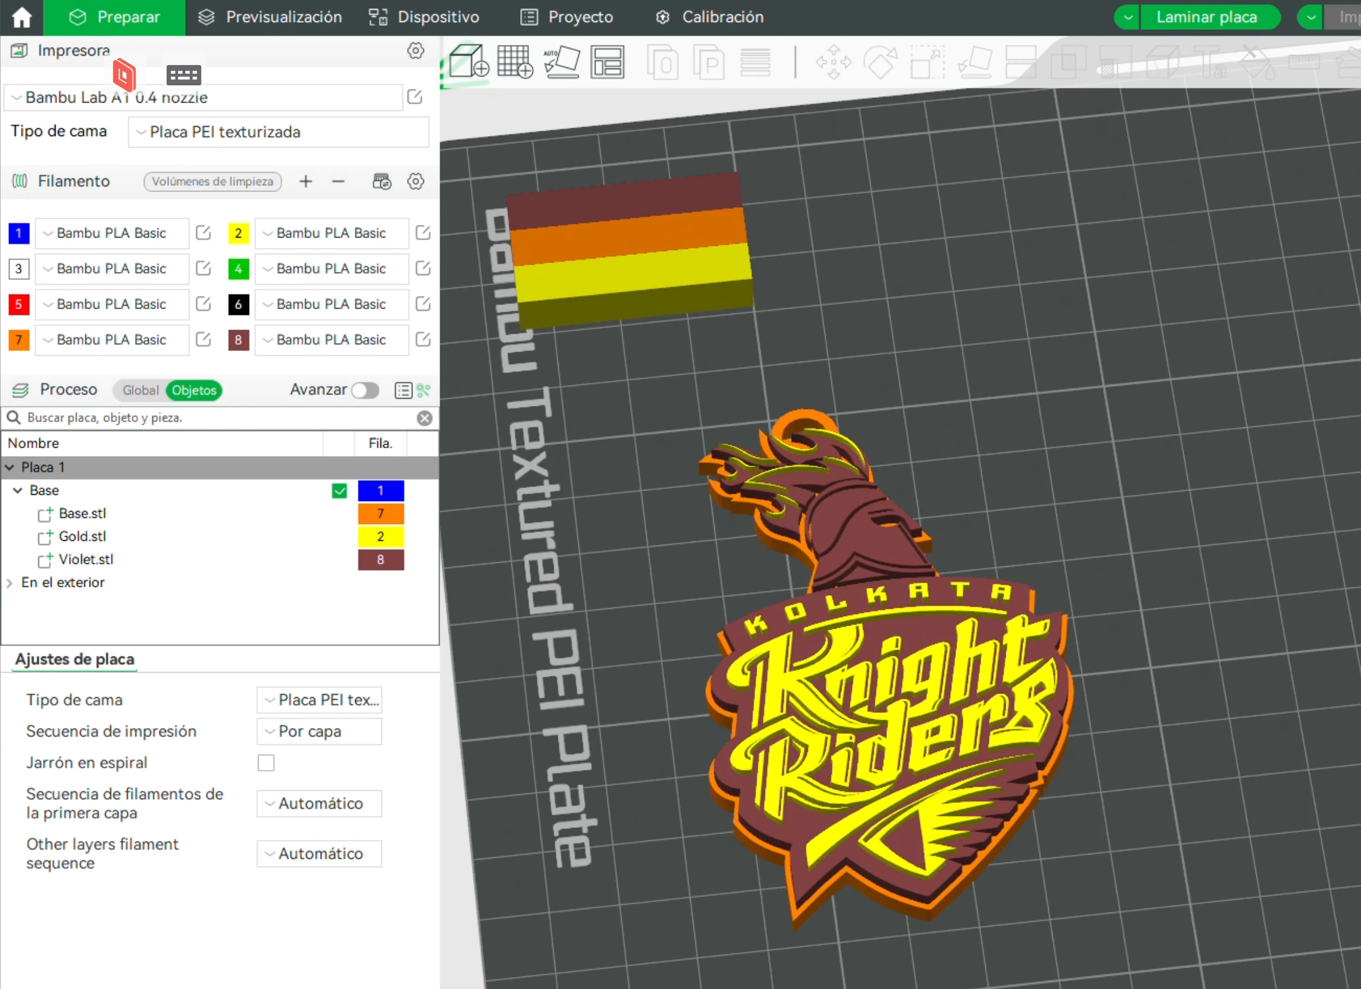This screenshot has width=1361, height=989.
Task: Clear the object search field
Action: coord(424,418)
